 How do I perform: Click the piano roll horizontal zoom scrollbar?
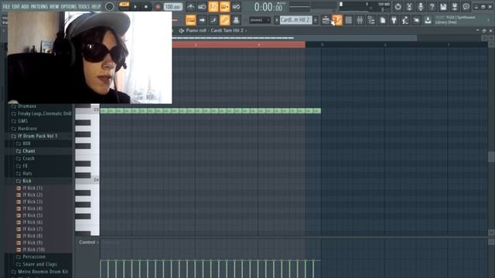[x=294, y=38]
